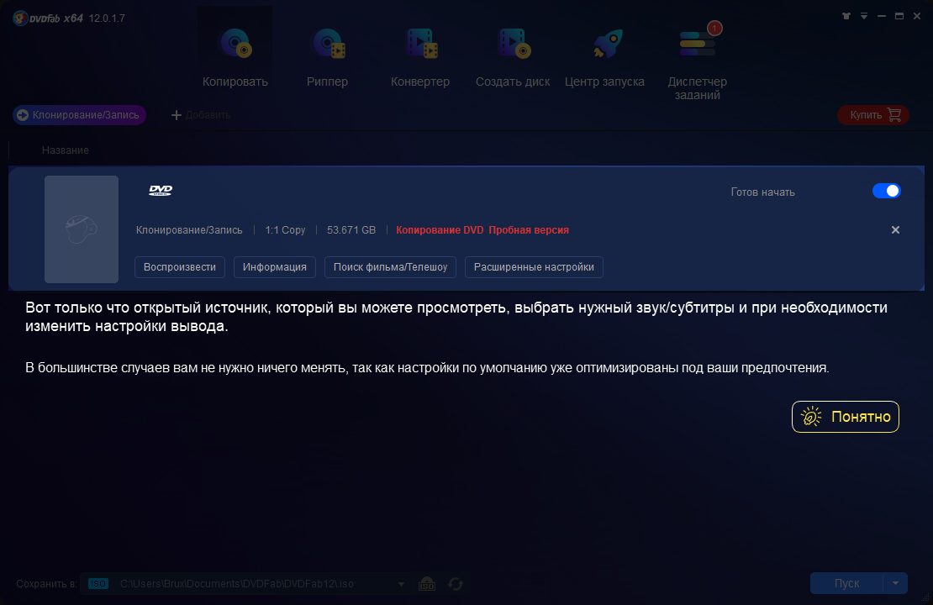Click the ISO file browse icon
This screenshot has height=605, width=933.
coord(427,584)
